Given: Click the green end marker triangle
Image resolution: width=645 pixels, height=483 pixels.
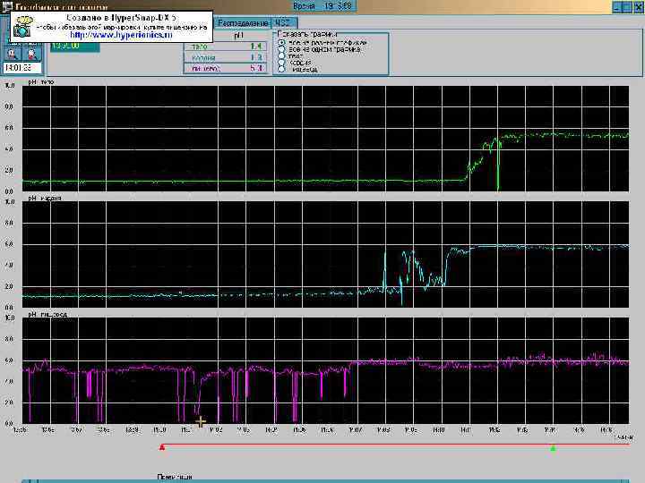Looking at the screenshot, I should tap(553, 446).
